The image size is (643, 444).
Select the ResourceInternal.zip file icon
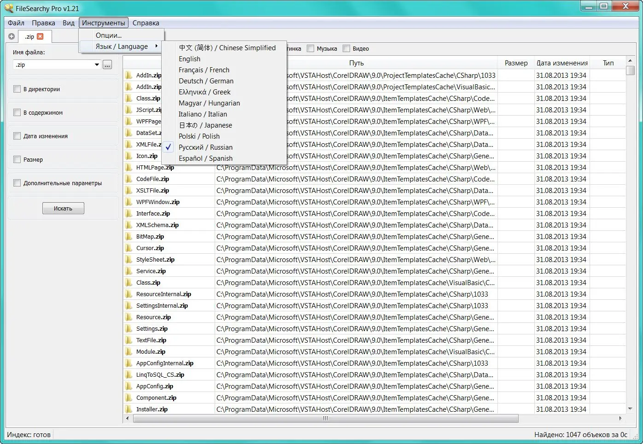tap(129, 294)
